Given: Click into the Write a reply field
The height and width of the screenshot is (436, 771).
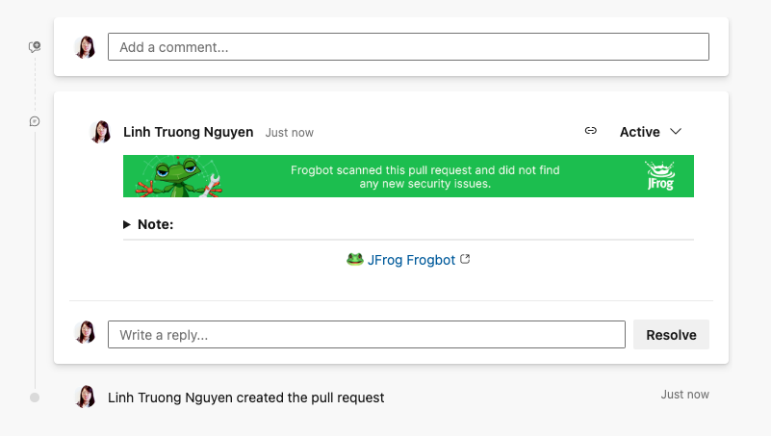Looking at the screenshot, I should coord(366,335).
